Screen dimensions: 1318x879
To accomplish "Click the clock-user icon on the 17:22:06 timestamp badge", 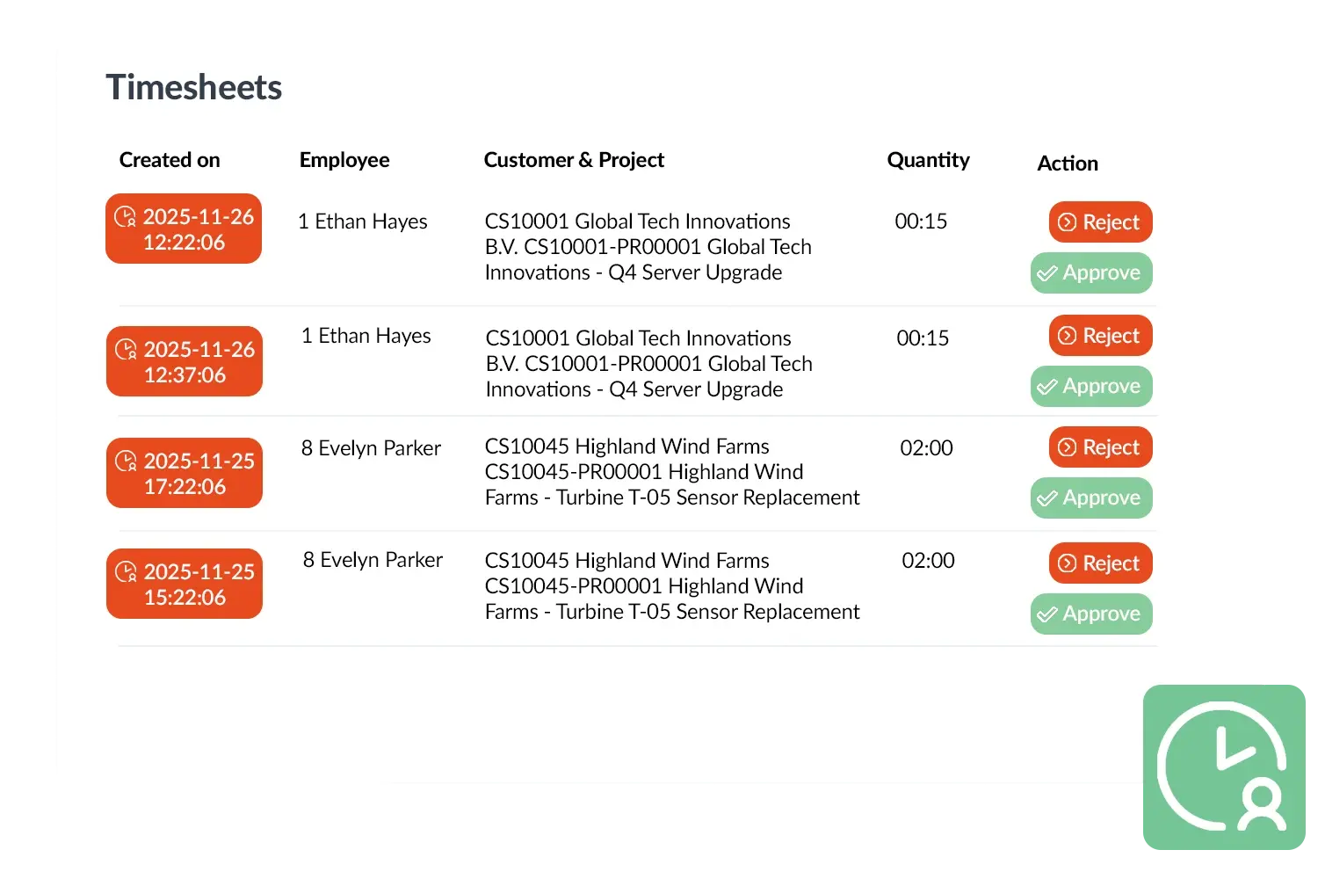I will tap(127, 461).
